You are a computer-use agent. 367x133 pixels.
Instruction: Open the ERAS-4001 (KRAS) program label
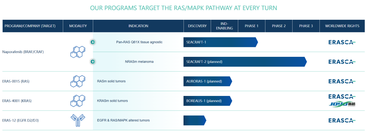17,101
